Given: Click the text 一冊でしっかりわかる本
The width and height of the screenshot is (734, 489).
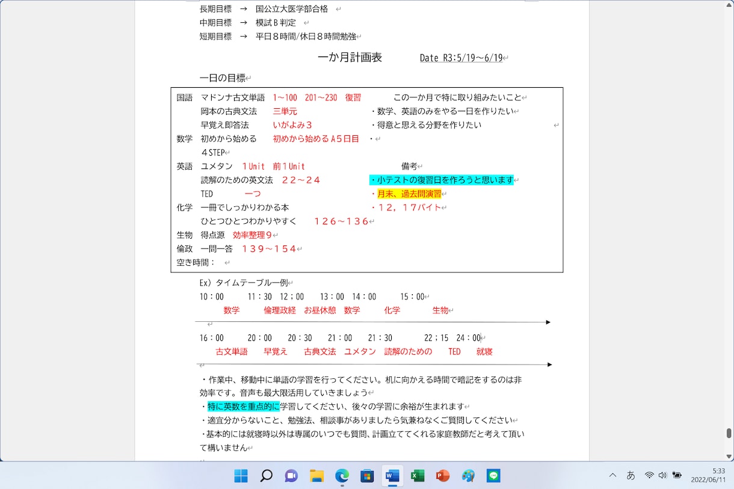Looking at the screenshot, I should tap(245, 208).
